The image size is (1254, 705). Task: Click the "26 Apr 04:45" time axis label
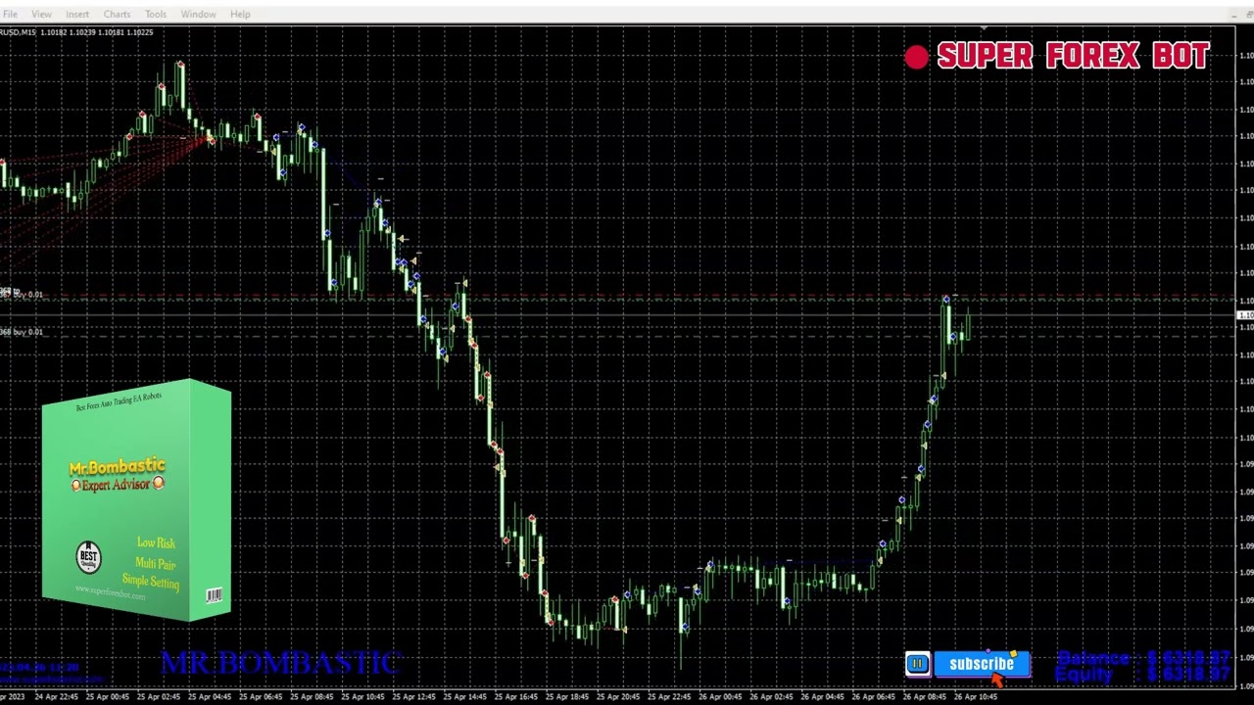click(820, 697)
